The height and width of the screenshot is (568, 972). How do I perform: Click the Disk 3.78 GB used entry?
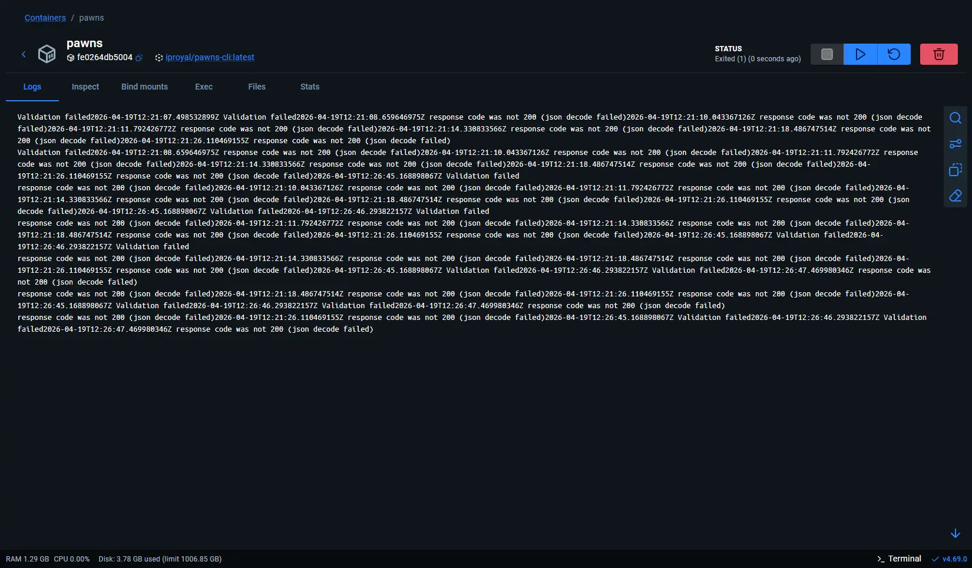(x=160, y=559)
